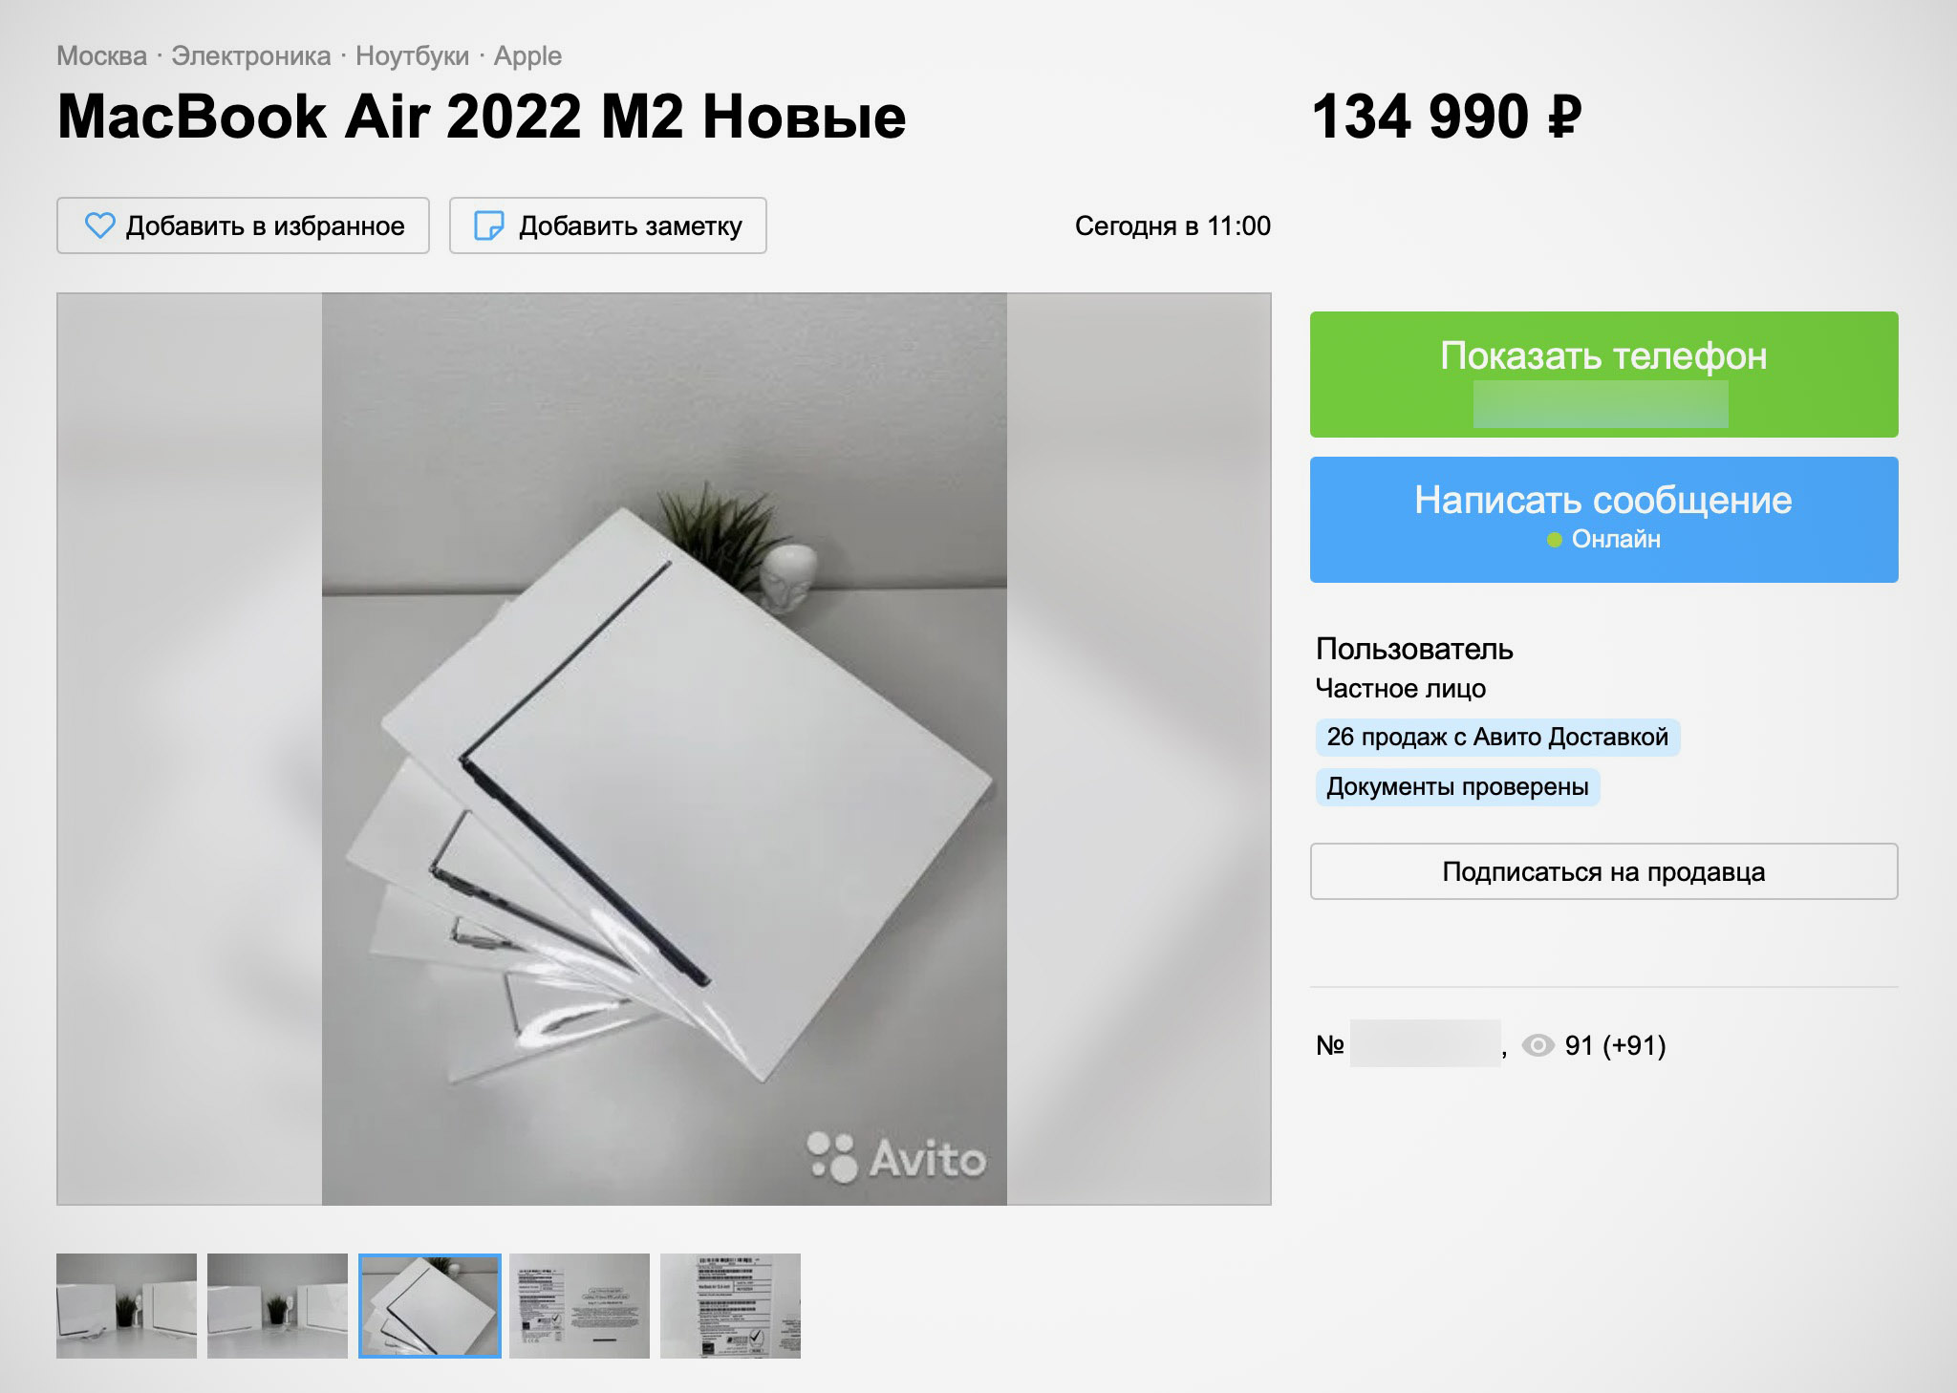The width and height of the screenshot is (1957, 1393).
Task: View the fourth thumbnail with box label
Action: click(579, 1306)
